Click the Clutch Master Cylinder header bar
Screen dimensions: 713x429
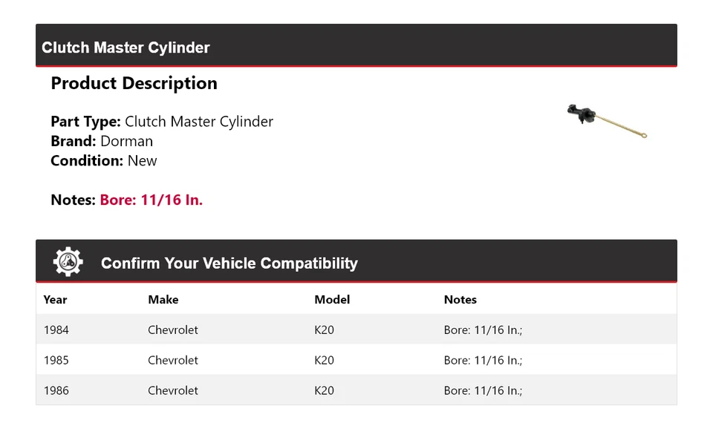pyautogui.click(x=356, y=47)
